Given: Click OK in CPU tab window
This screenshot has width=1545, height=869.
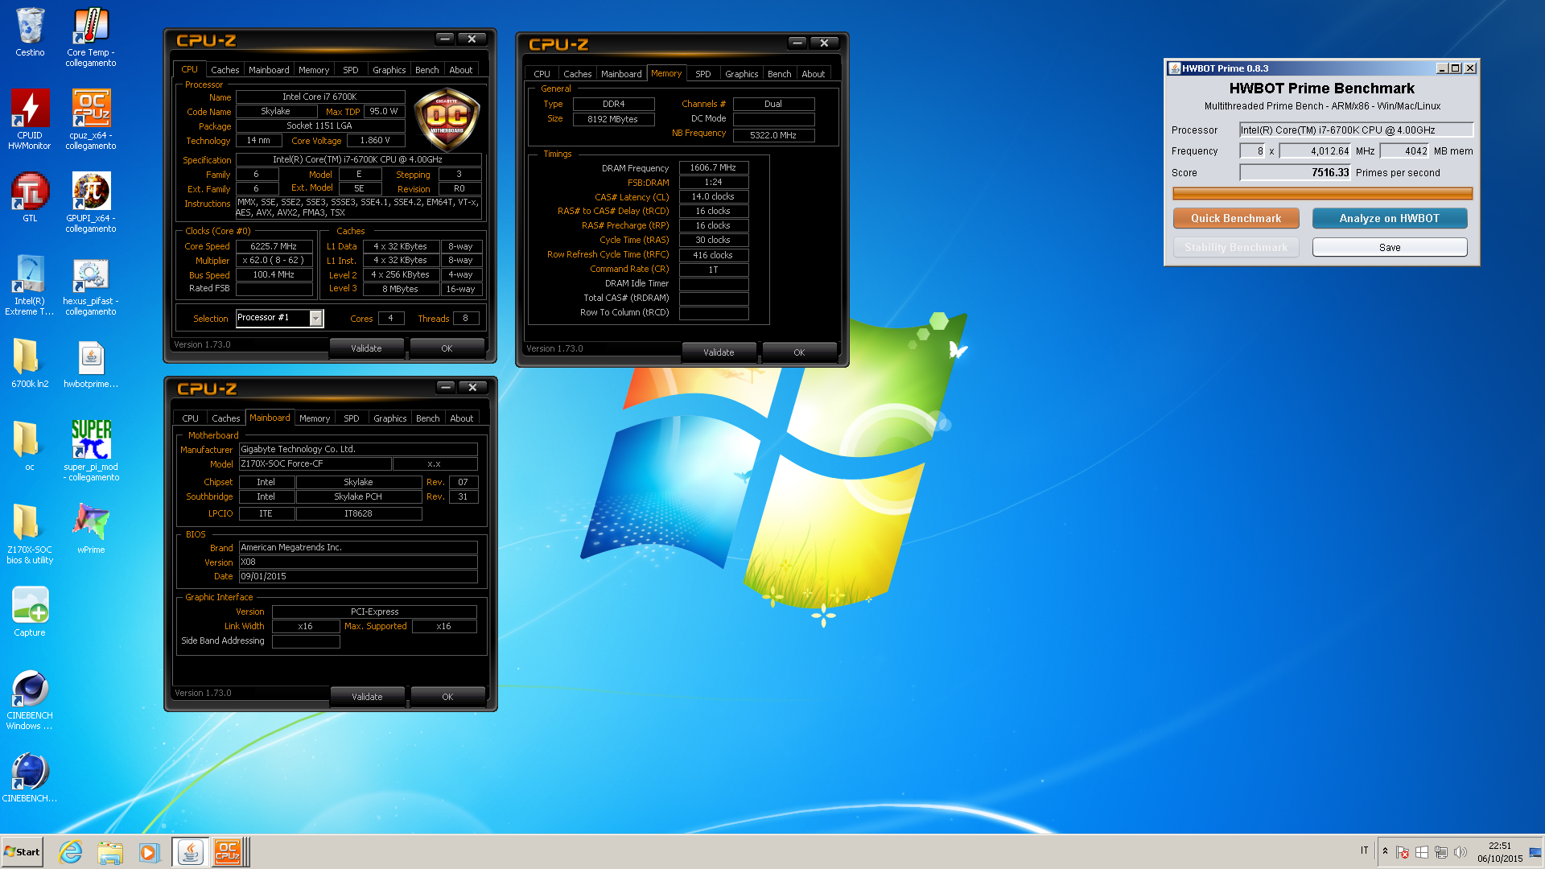Looking at the screenshot, I should tap(447, 348).
